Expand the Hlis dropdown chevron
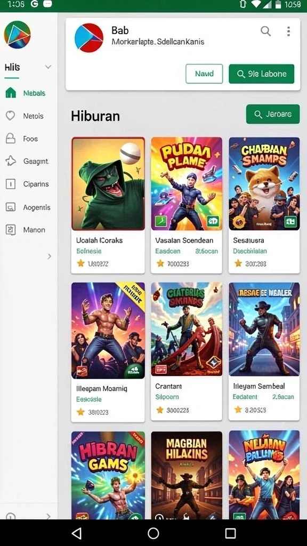This screenshot has height=546, width=307. pyautogui.click(x=49, y=67)
